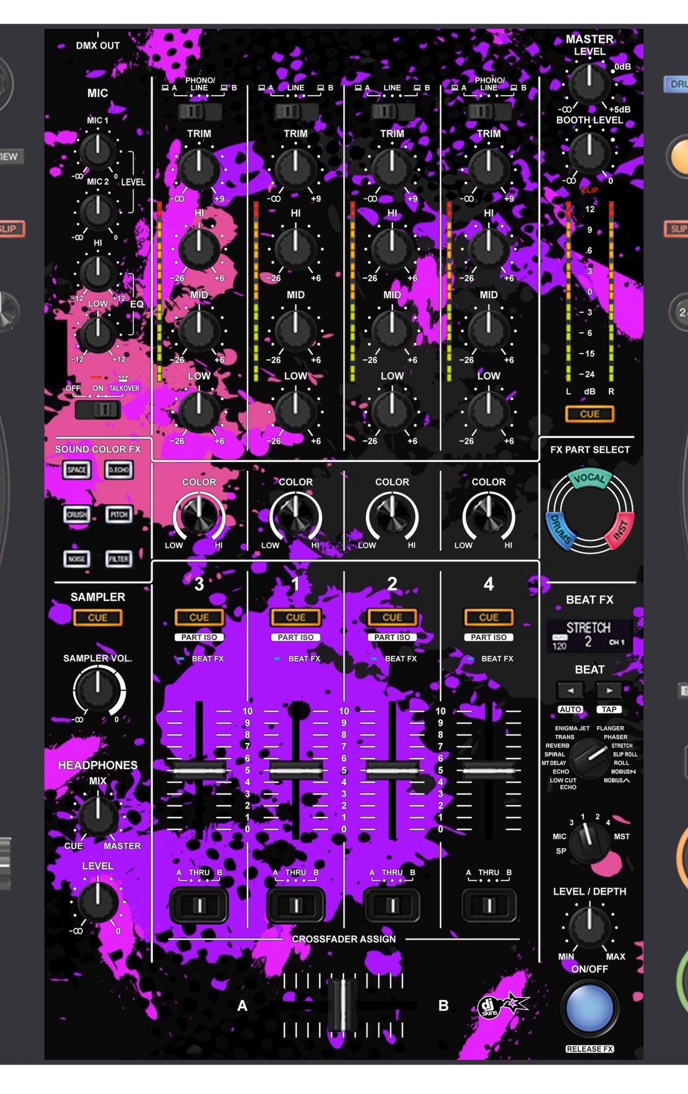The image size is (688, 1094).
Task: Click channel 2 LOW EQ knob
Action: pos(392,412)
